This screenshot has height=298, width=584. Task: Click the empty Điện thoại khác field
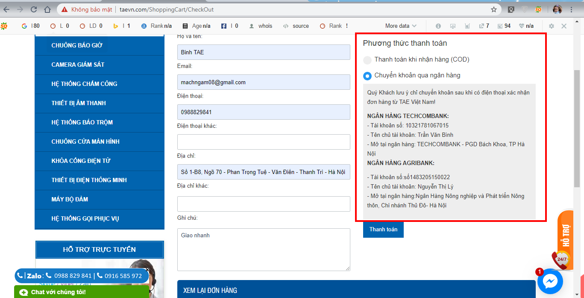[264, 142]
